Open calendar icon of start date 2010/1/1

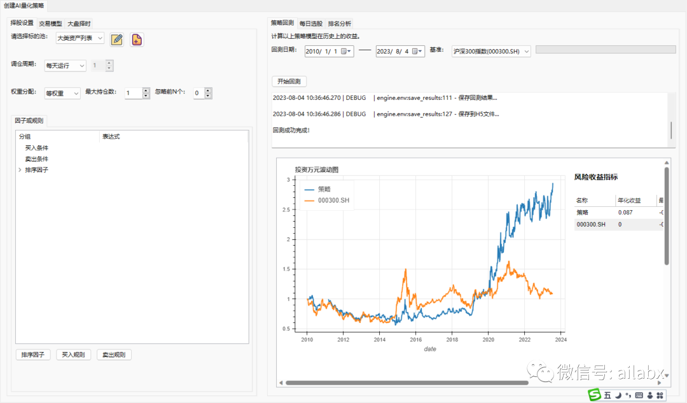pos(345,52)
